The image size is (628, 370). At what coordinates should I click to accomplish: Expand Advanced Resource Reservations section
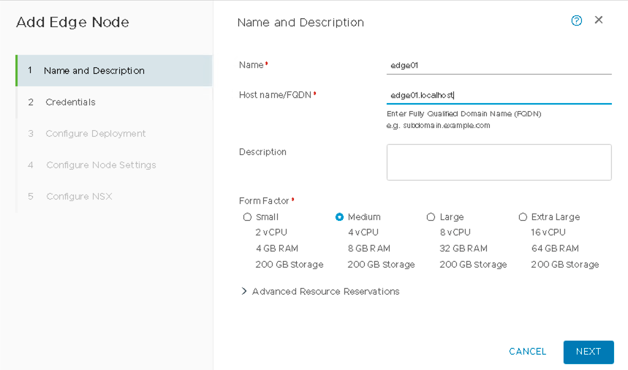pyautogui.click(x=320, y=291)
